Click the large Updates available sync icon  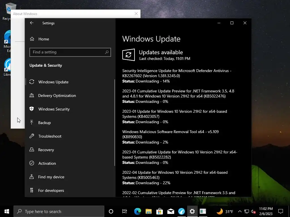pyautogui.click(x=128, y=55)
